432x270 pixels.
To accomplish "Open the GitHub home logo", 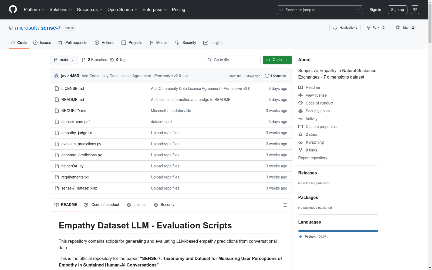I will tap(13, 9).
